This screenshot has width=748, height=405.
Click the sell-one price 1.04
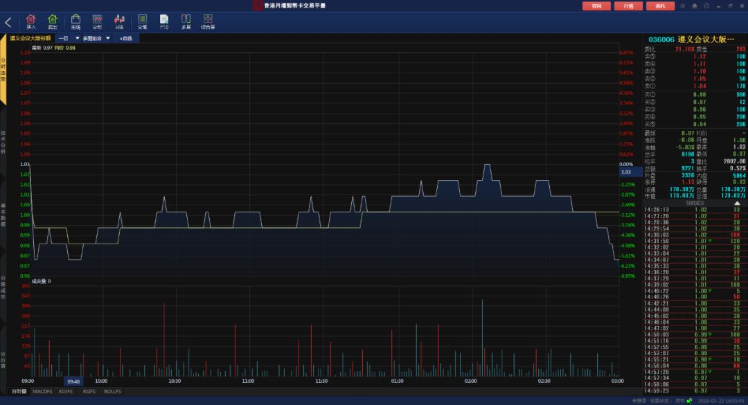tap(700, 87)
